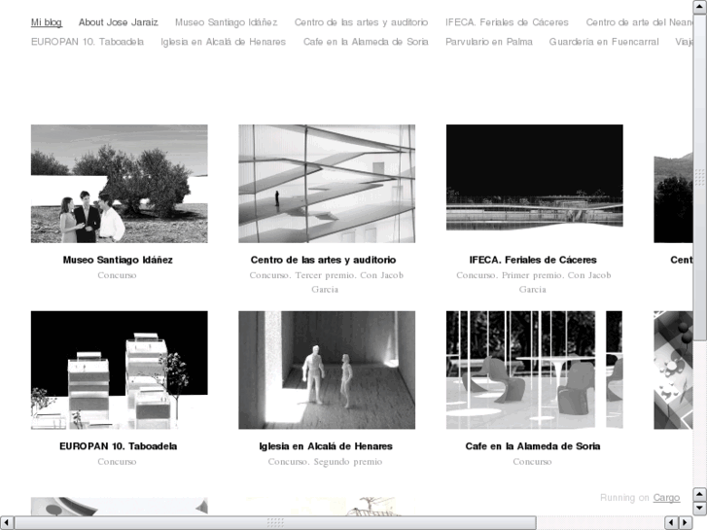Open Iglesia en Alcalá de Henares thumbnail
707x530 pixels.
pos(327,370)
